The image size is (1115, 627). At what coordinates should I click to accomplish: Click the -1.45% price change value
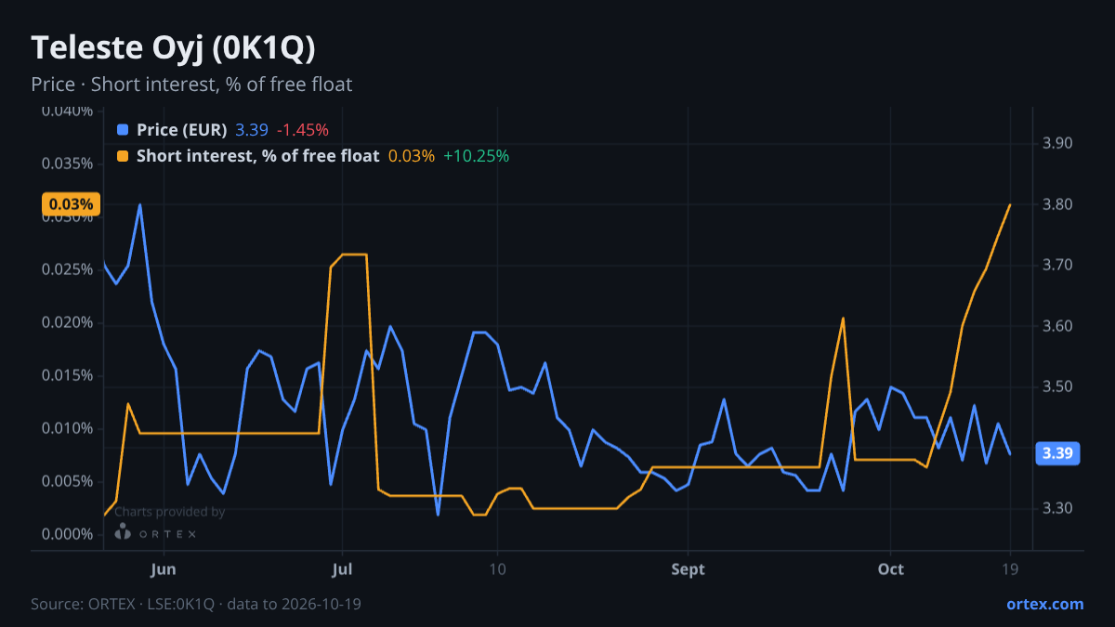point(303,130)
